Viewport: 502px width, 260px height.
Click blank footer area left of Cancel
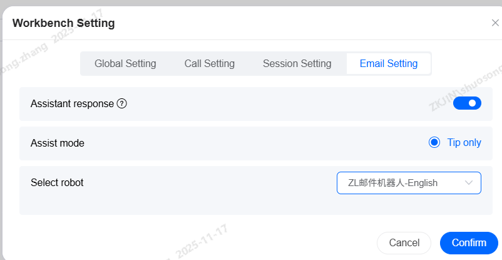click(x=188, y=243)
